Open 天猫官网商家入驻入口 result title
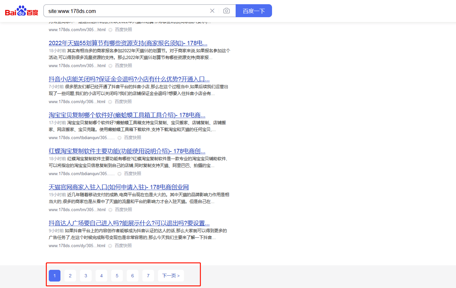This screenshot has height=288, width=456. [x=119, y=187]
